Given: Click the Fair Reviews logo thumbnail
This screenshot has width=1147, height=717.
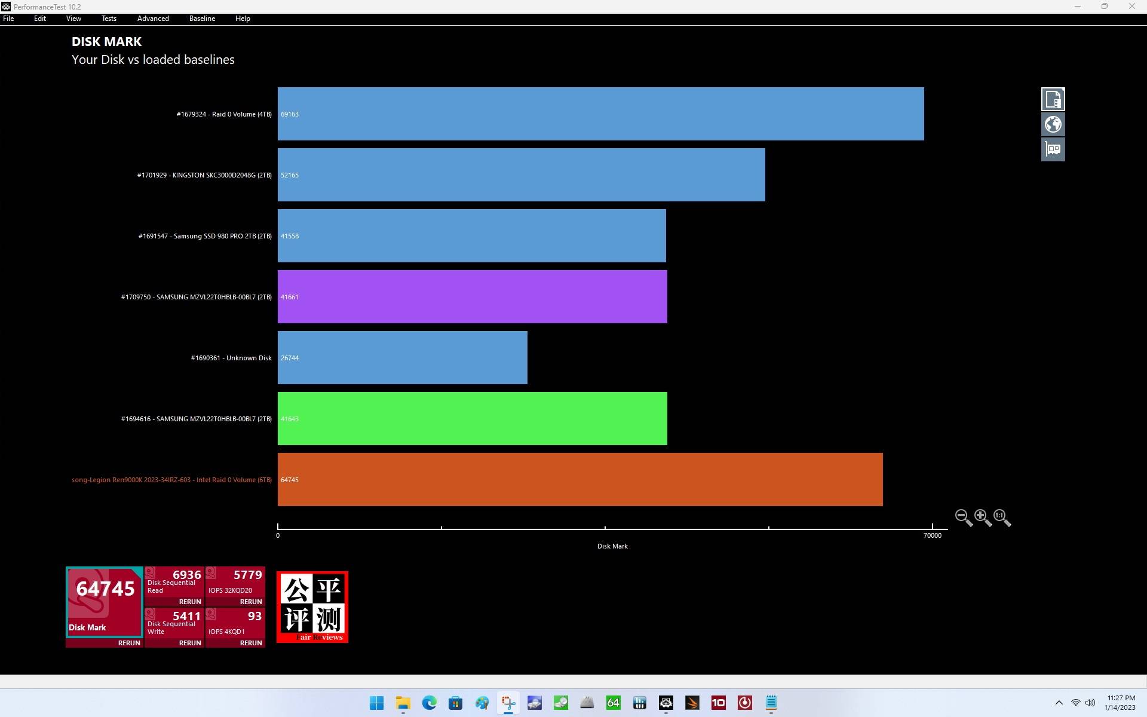Looking at the screenshot, I should [x=312, y=607].
